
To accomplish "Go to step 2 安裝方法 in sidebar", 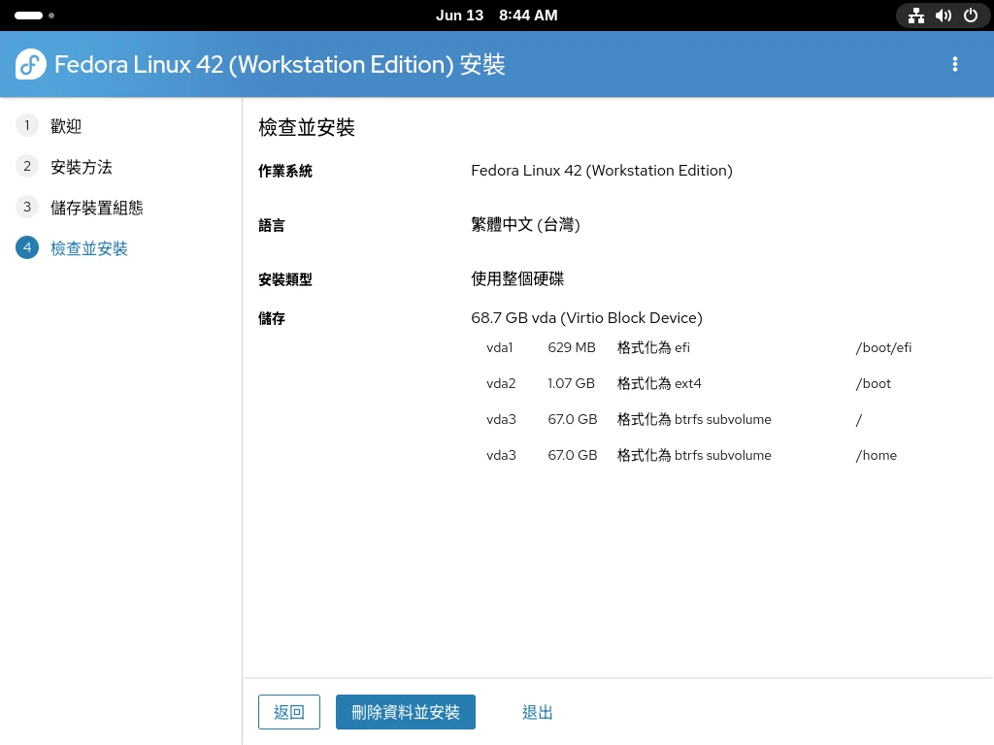I will pos(82,167).
